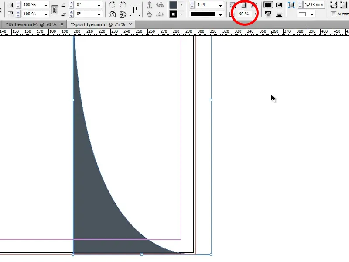The image size is (349, 262).
Task: Open the object effects fx button
Action: [x=253, y=5]
